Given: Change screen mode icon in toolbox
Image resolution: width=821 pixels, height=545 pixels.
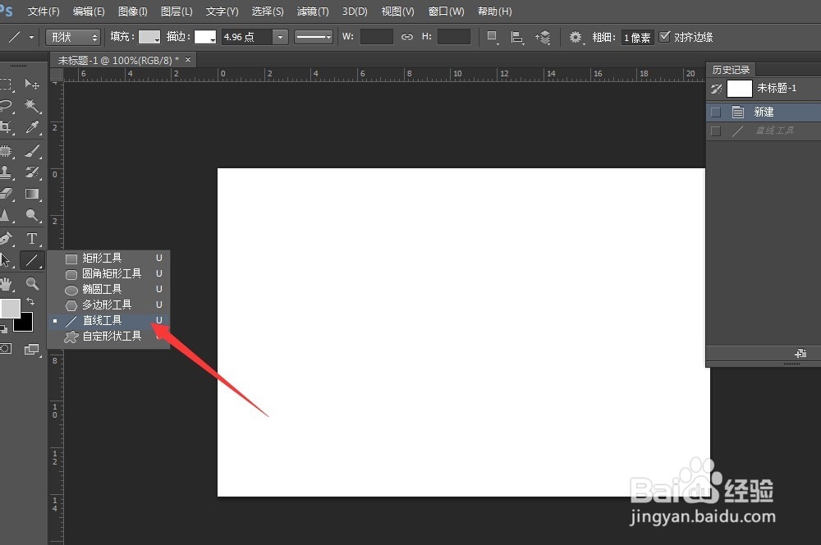Looking at the screenshot, I should point(32,349).
